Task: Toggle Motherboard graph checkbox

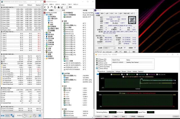Action: (111, 74)
